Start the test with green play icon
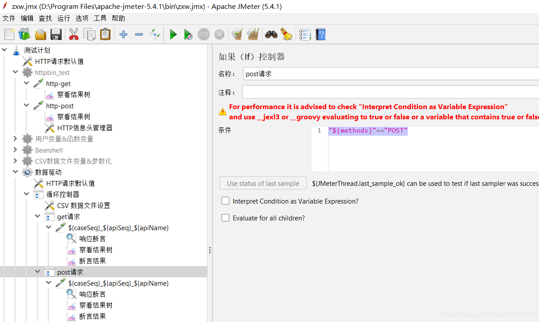 tap(173, 34)
